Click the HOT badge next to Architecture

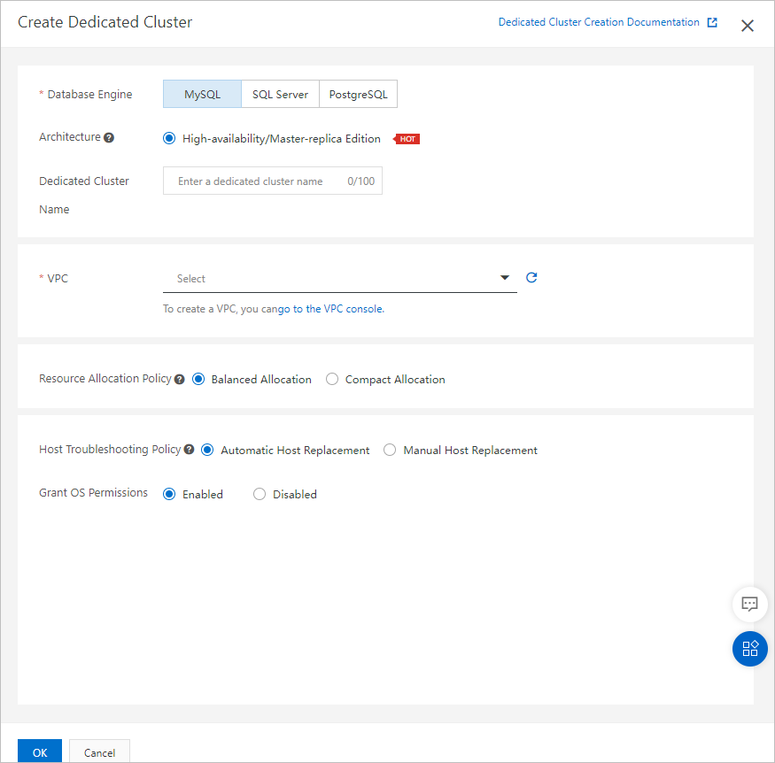407,139
